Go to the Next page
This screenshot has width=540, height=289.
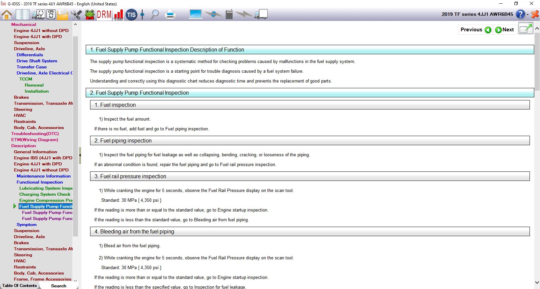(505, 30)
